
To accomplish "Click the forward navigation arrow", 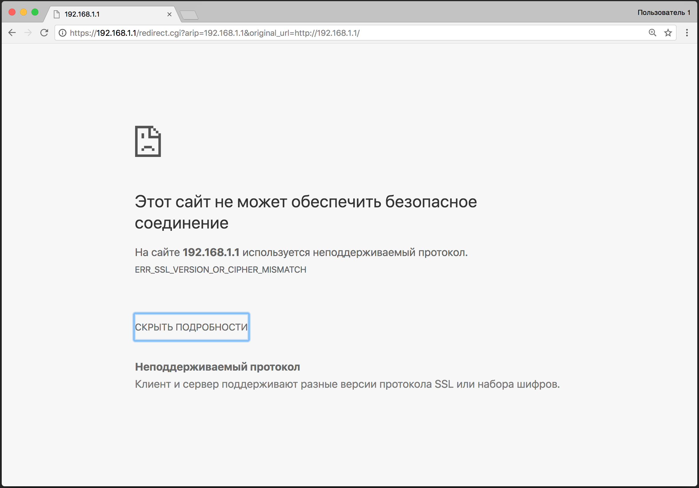I will coord(28,33).
